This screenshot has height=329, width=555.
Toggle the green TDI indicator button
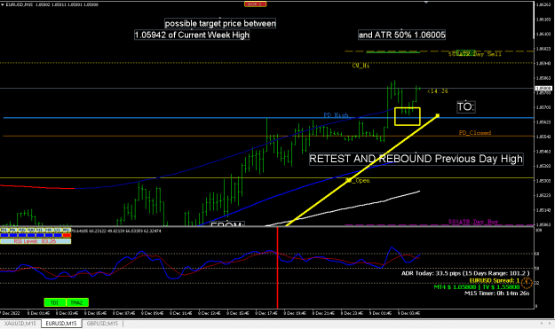(x=54, y=302)
